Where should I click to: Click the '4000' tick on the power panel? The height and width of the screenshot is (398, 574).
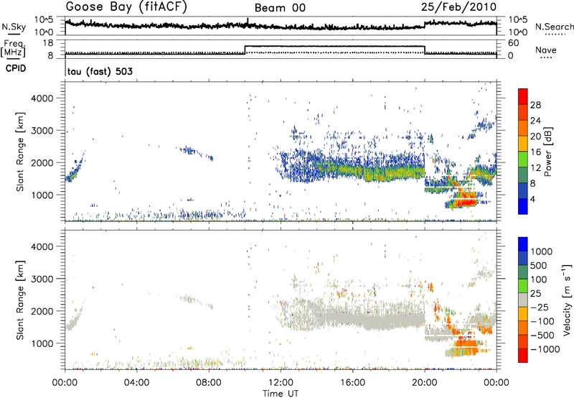(42, 98)
